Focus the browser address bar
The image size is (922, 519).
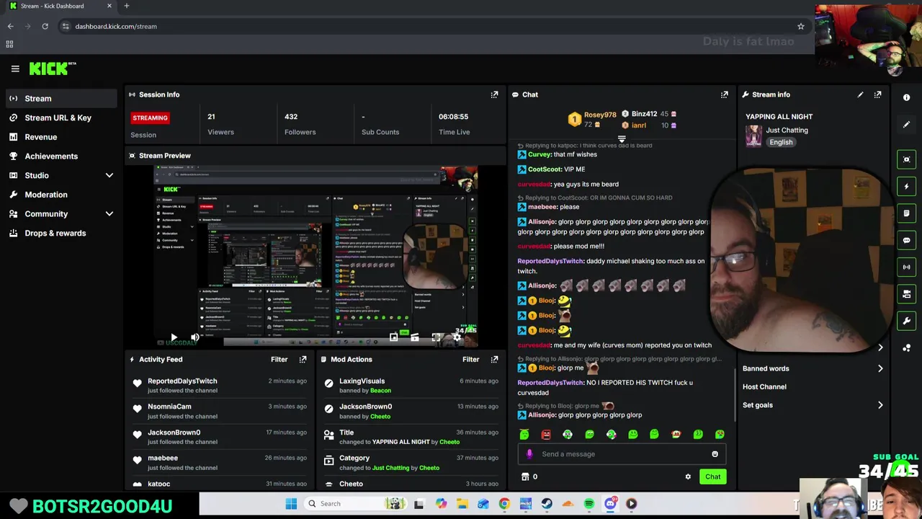pyautogui.click(x=432, y=26)
